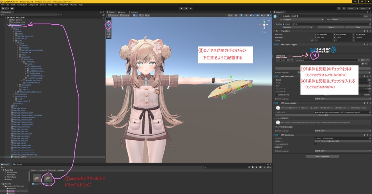Select the Scale tool in the scene toolbar
This screenshot has width=372, height=194.
(109, 30)
